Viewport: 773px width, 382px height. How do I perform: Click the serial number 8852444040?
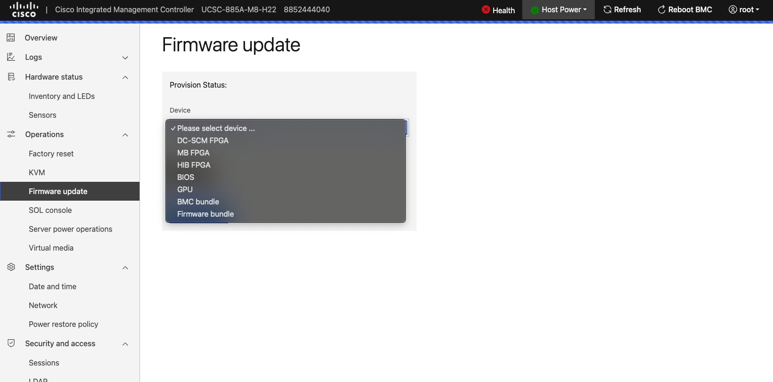click(x=307, y=9)
